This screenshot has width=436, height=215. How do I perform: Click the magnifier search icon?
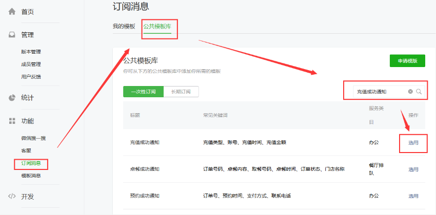coord(419,92)
